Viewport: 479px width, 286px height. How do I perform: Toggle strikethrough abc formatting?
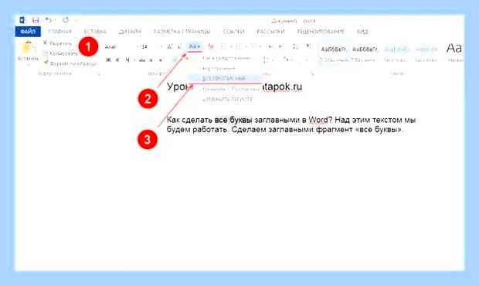(x=142, y=60)
